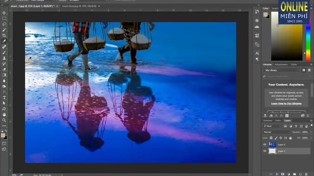Select the Move tool
Screen dimensions: 314x176
pyautogui.click(x=4, y=13)
